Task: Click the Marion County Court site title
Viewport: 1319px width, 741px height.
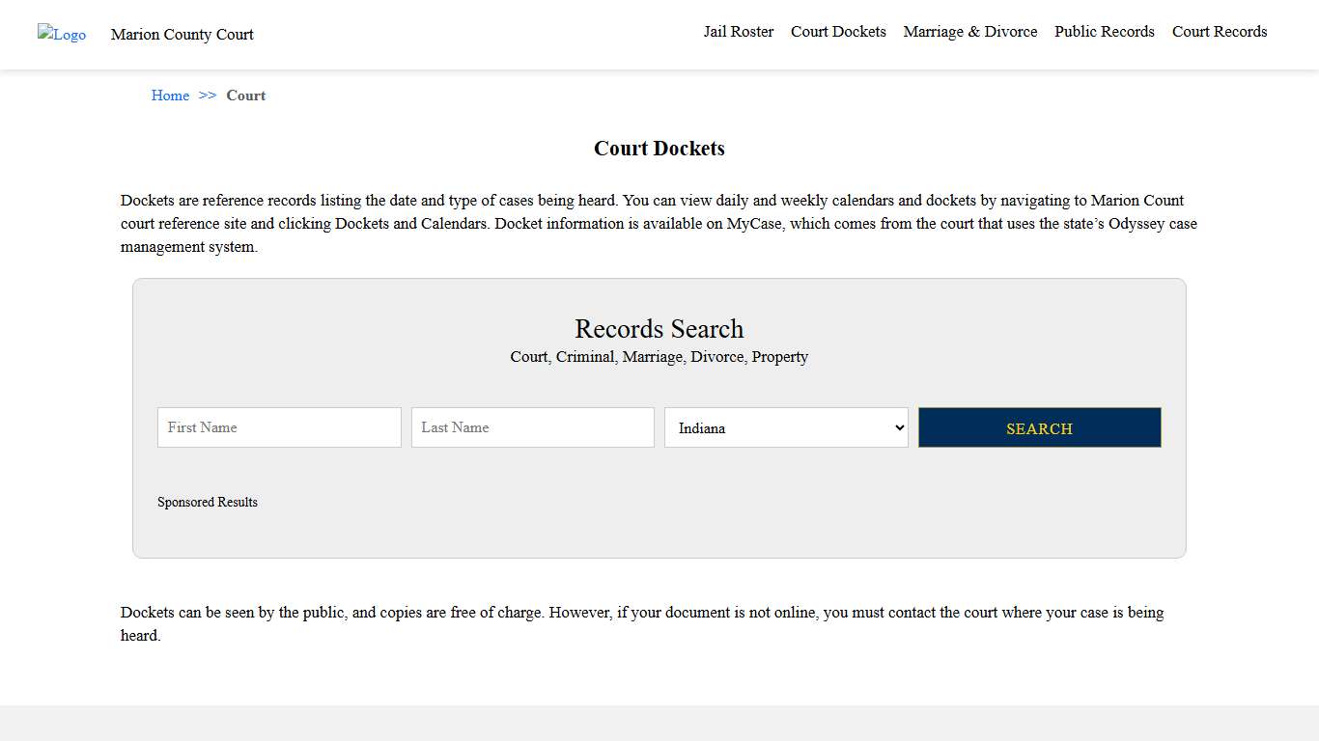Action: point(182,35)
